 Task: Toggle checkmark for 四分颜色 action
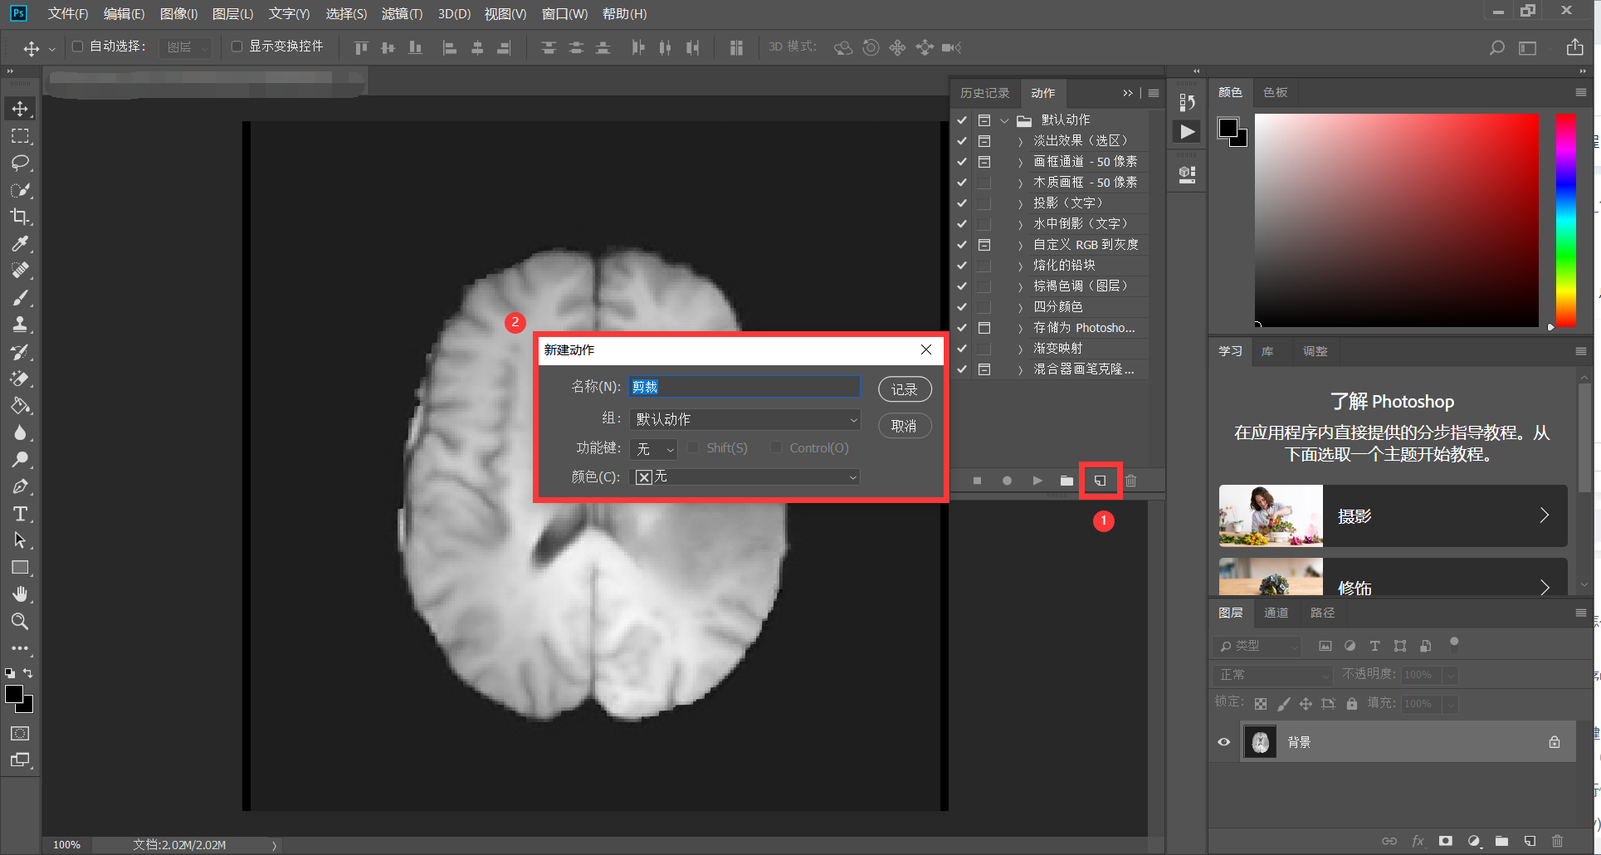pyautogui.click(x=962, y=307)
